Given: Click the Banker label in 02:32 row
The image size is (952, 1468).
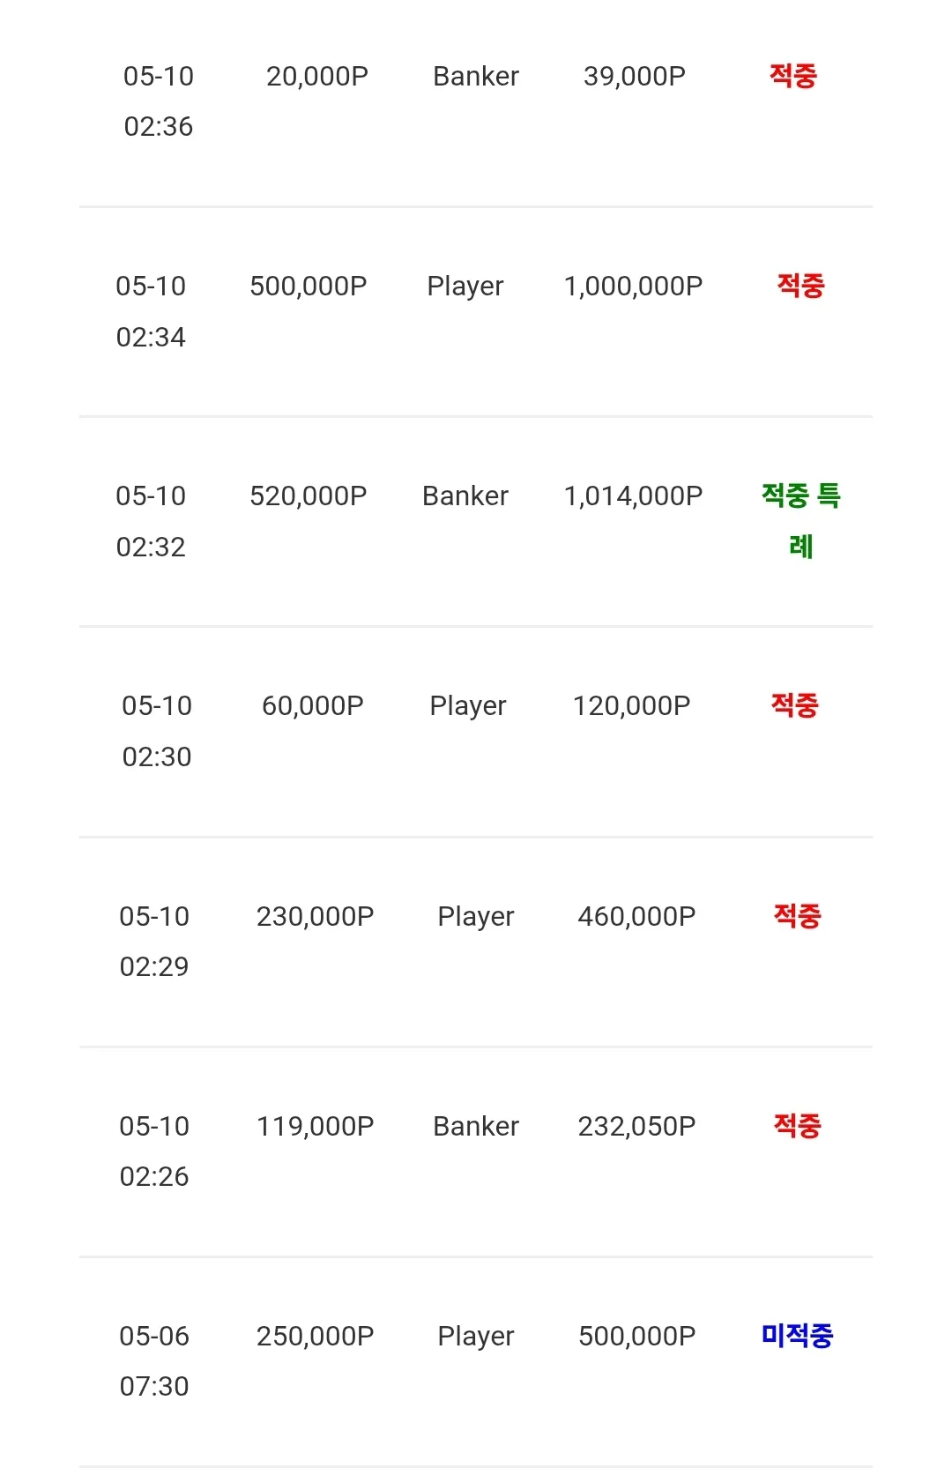Looking at the screenshot, I should pyautogui.click(x=465, y=496).
